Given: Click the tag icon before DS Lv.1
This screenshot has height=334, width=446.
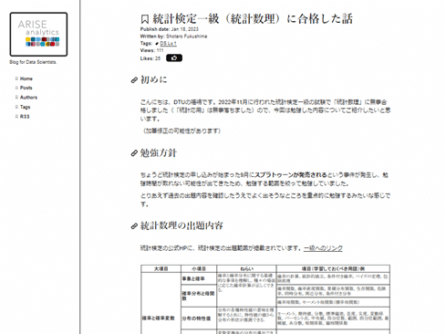Looking at the screenshot, I should 157,44.
